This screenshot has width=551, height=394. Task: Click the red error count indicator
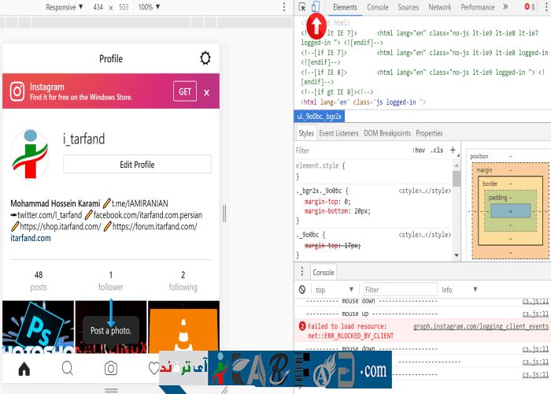tap(530, 7)
